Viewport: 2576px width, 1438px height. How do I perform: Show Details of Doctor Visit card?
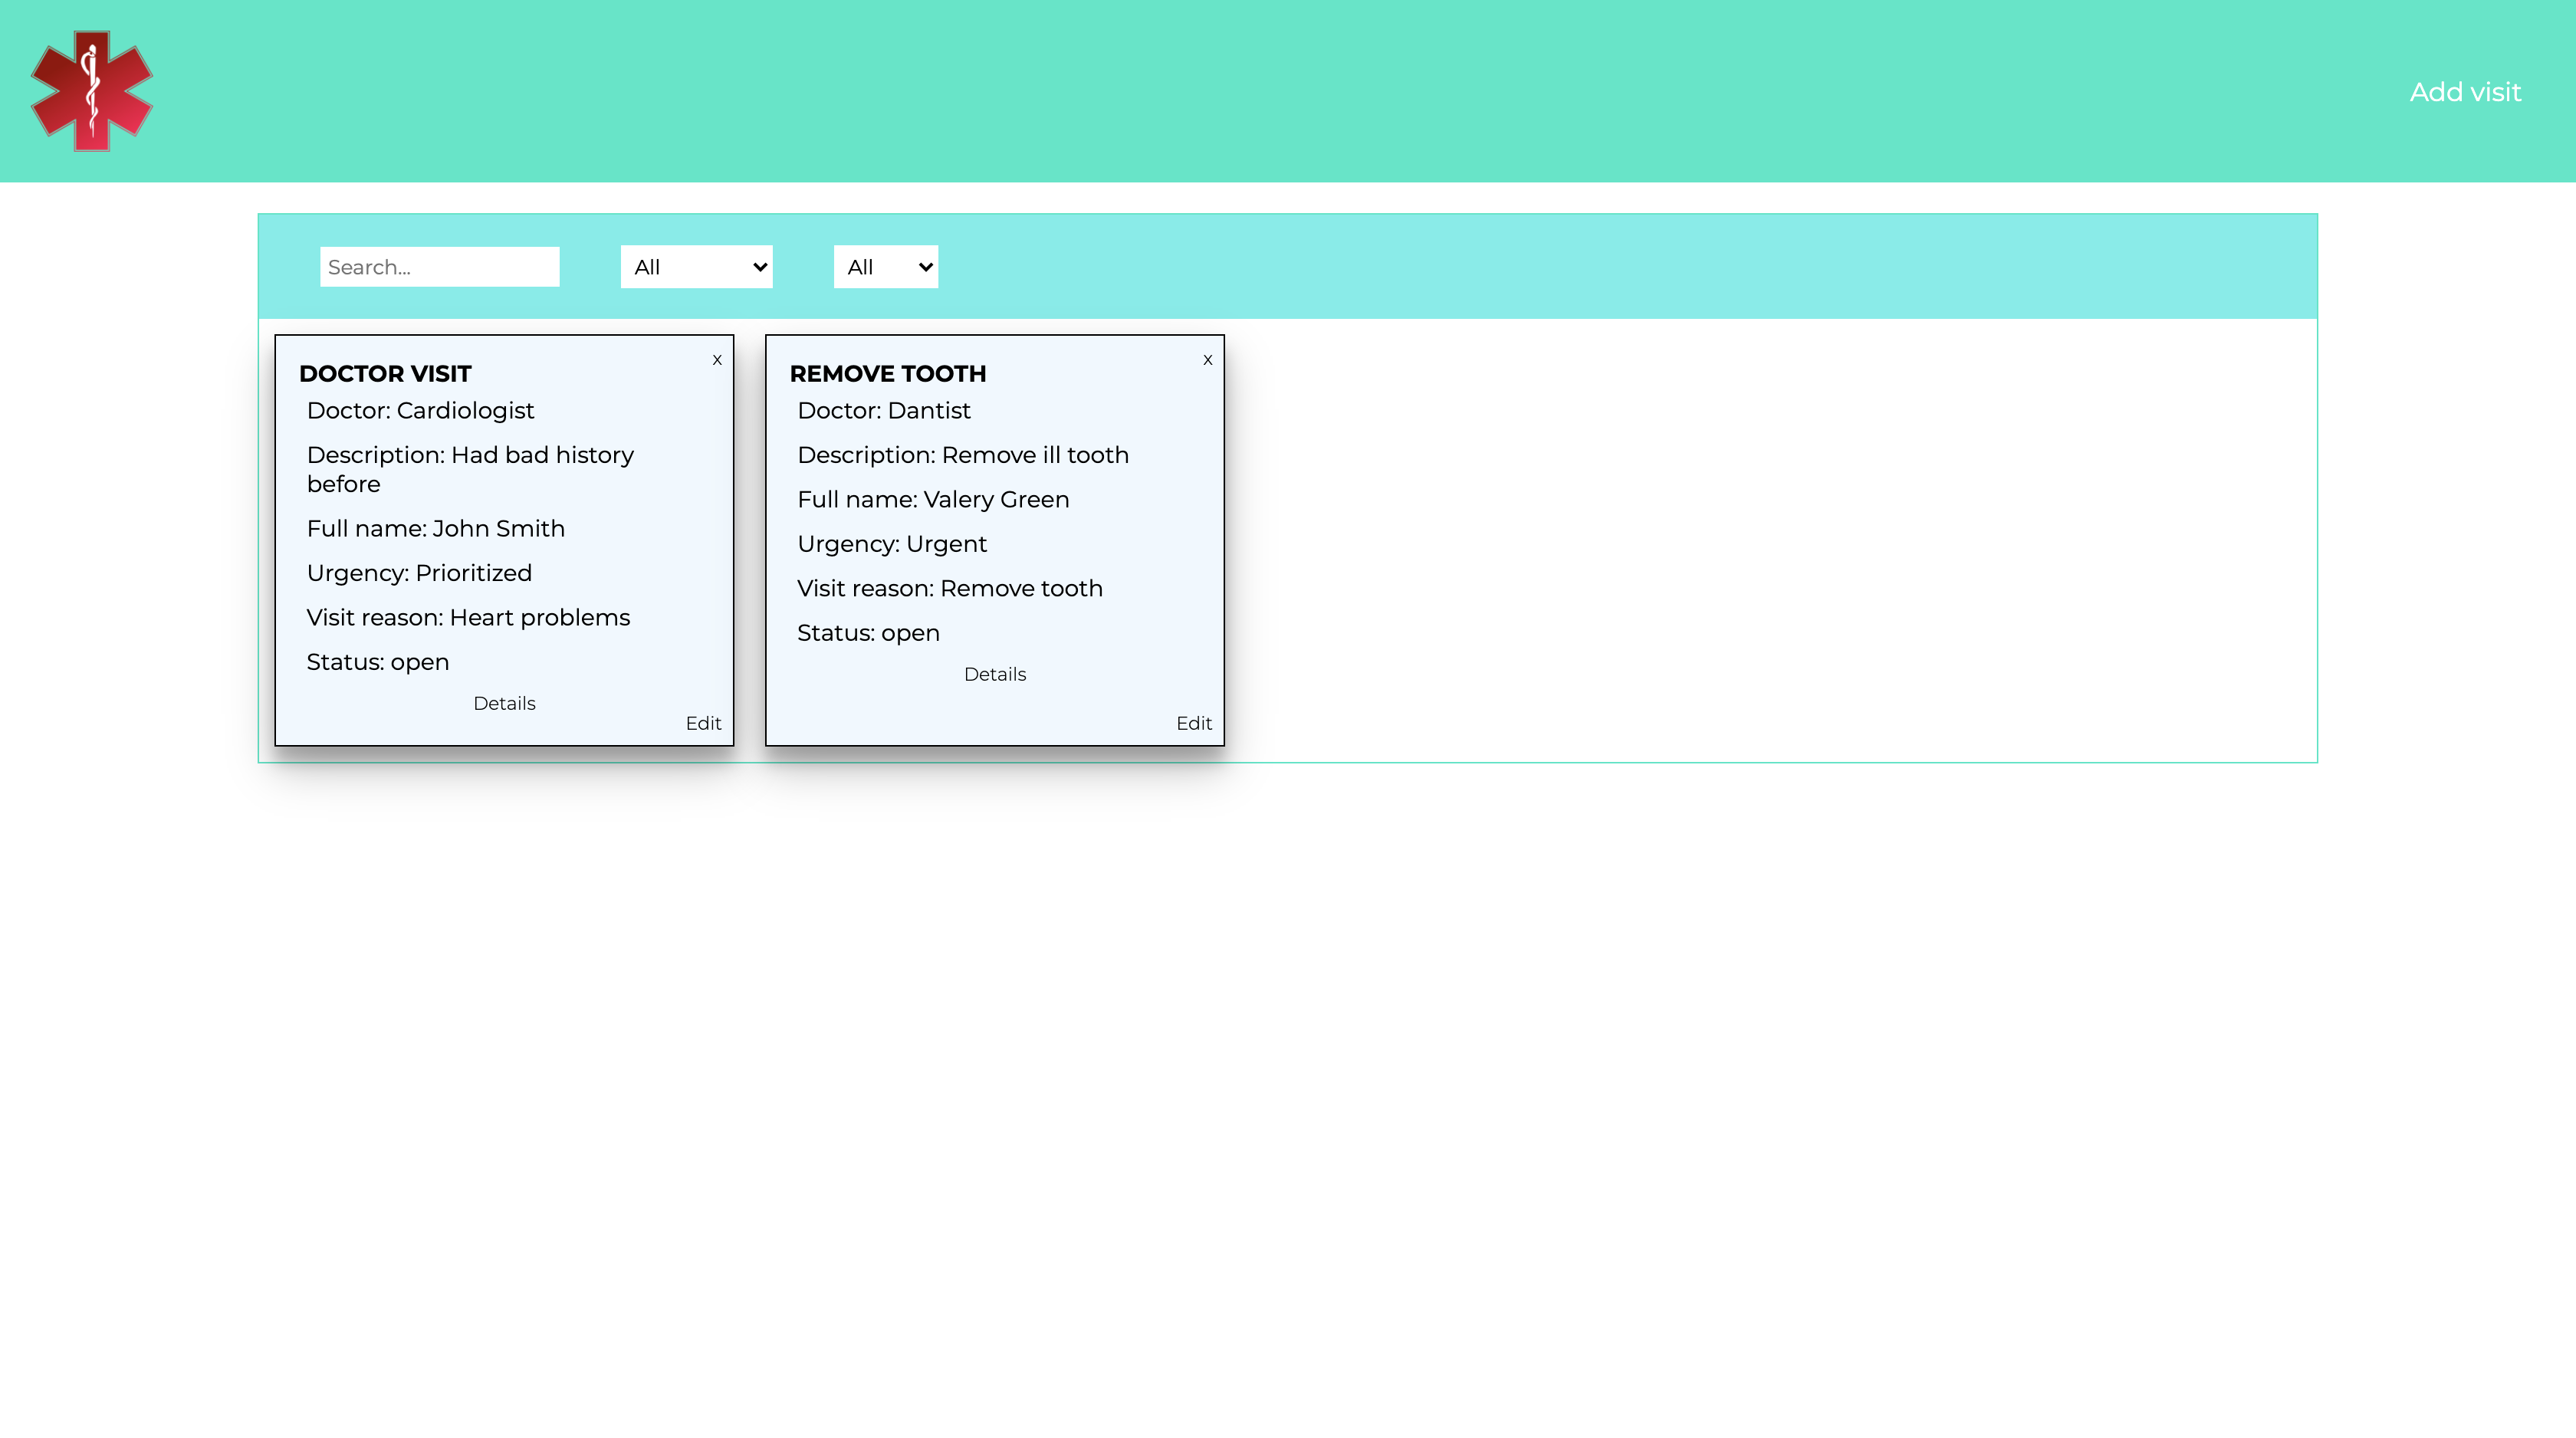click(x=504, y=703)
